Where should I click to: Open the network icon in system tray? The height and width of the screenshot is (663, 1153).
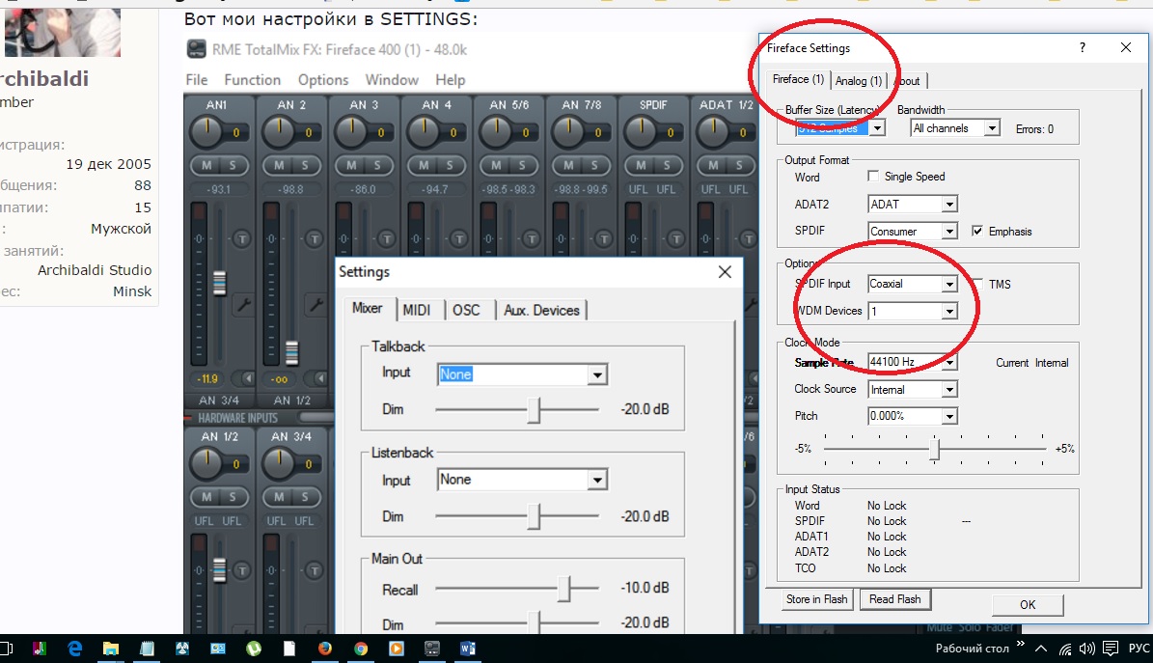(1065, 649)
